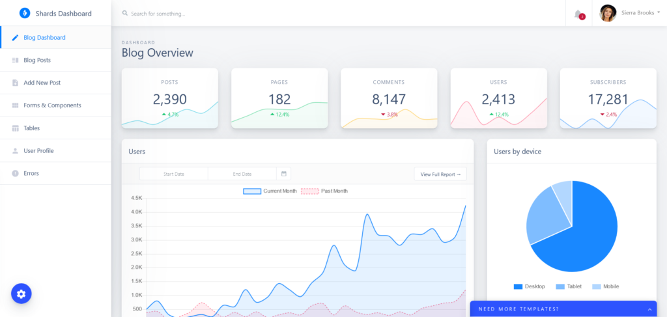Click the search magnifier icon
The height and width of the screenshot is (317, 667).
click(125, 13)
